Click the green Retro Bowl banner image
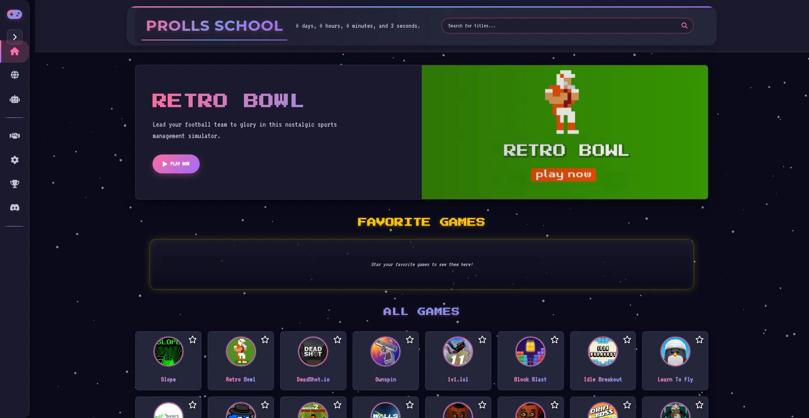This screenshot has height=418, width=809. coord(565,132)
